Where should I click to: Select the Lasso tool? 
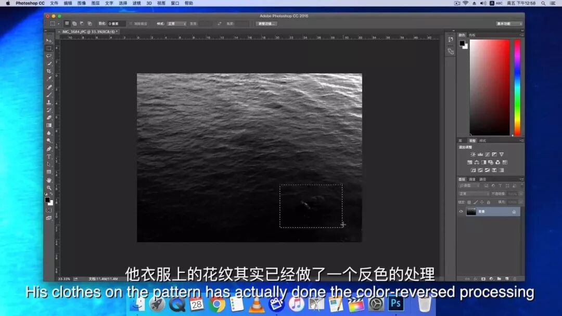point(49,56)
